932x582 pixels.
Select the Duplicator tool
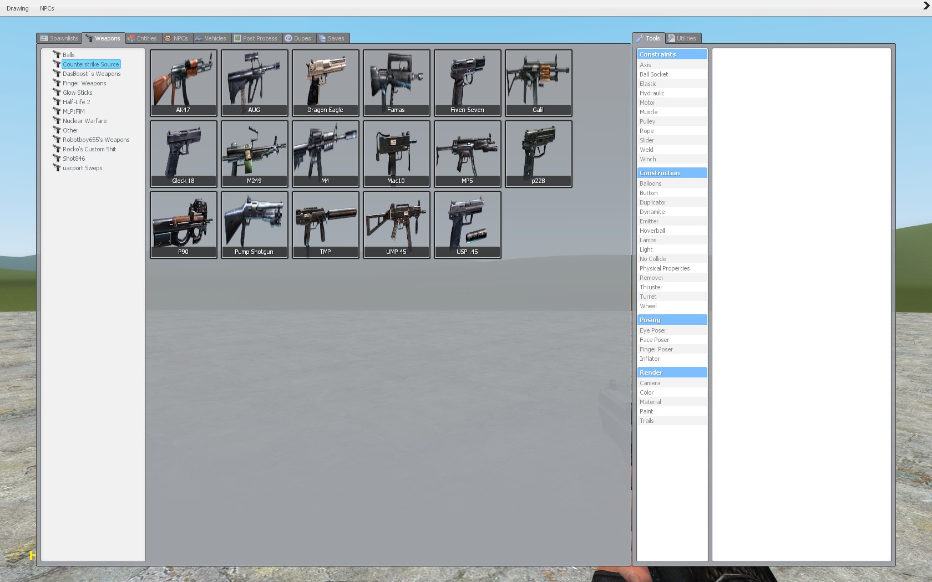click(672, 202)
